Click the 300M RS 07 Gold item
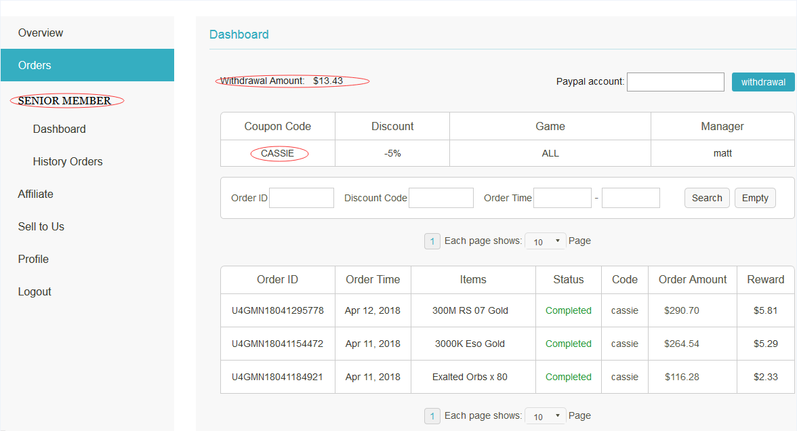Image resolution: width=797 pixels, height=431 pixels. click(470, 310)
